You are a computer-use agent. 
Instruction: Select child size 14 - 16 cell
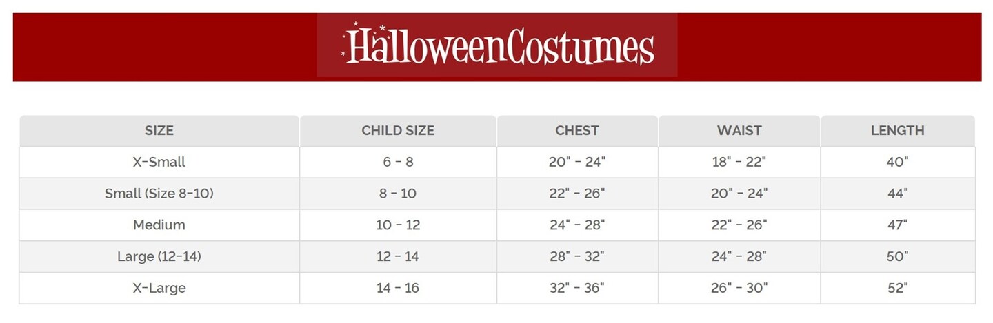click(x=398, y=288)
